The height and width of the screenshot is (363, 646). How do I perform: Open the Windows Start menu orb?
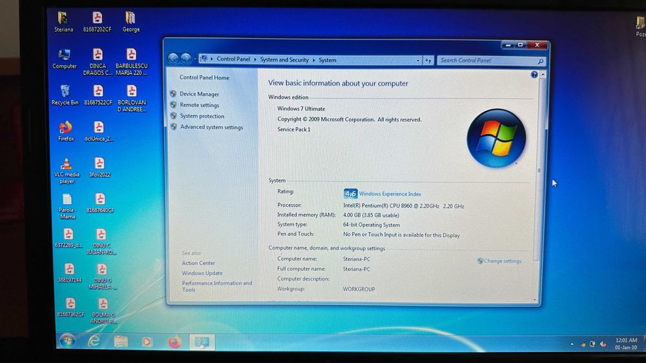[x=67, y=340]
